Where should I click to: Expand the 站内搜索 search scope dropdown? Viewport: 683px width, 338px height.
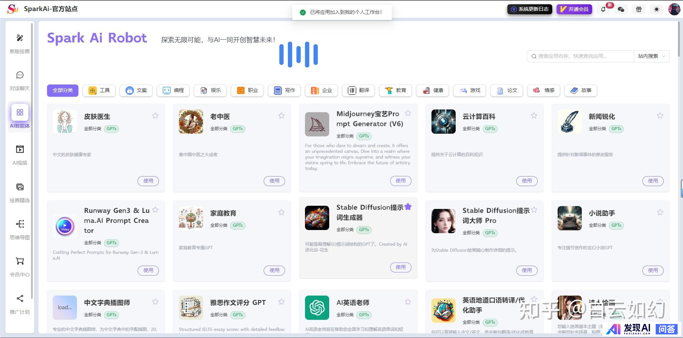[x=651, y=56]
